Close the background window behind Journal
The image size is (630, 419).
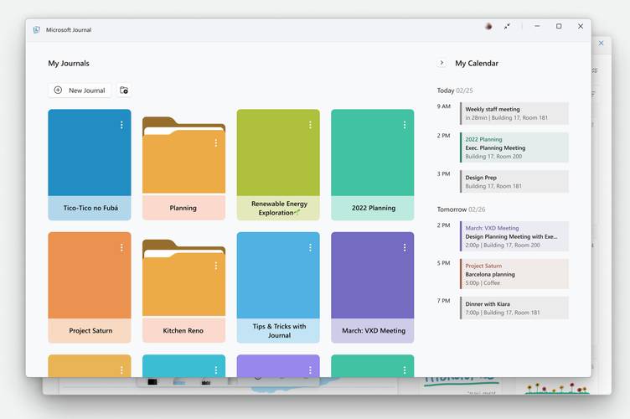click(x=601, y=43)
